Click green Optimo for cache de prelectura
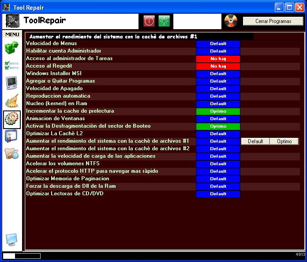The width and height of the screenshot is (307, 262). pos(218,111)
